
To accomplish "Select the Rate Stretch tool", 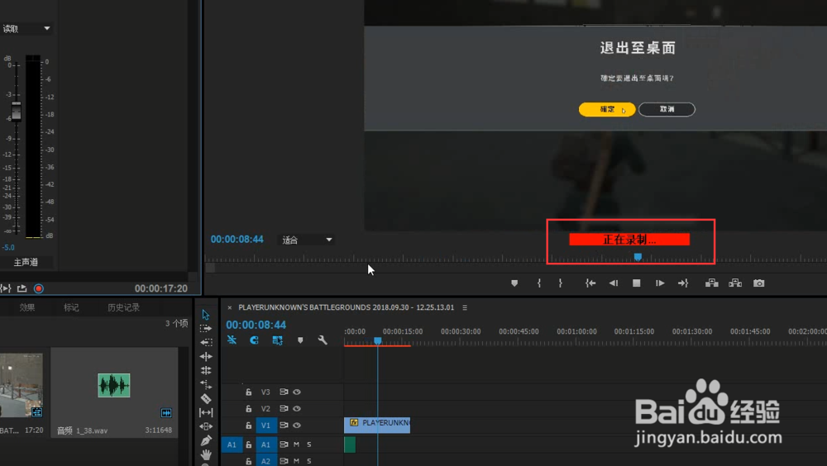I will (x=206, y=384).
